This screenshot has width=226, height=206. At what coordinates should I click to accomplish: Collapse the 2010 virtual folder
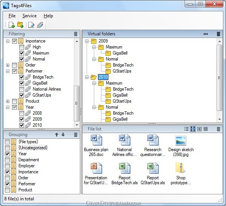87,77
